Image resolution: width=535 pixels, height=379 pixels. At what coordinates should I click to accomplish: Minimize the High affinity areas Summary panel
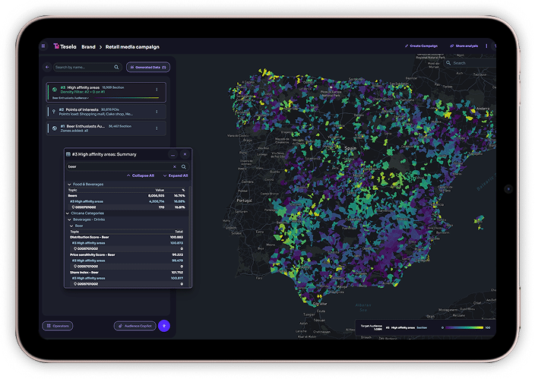pos(173,154)
